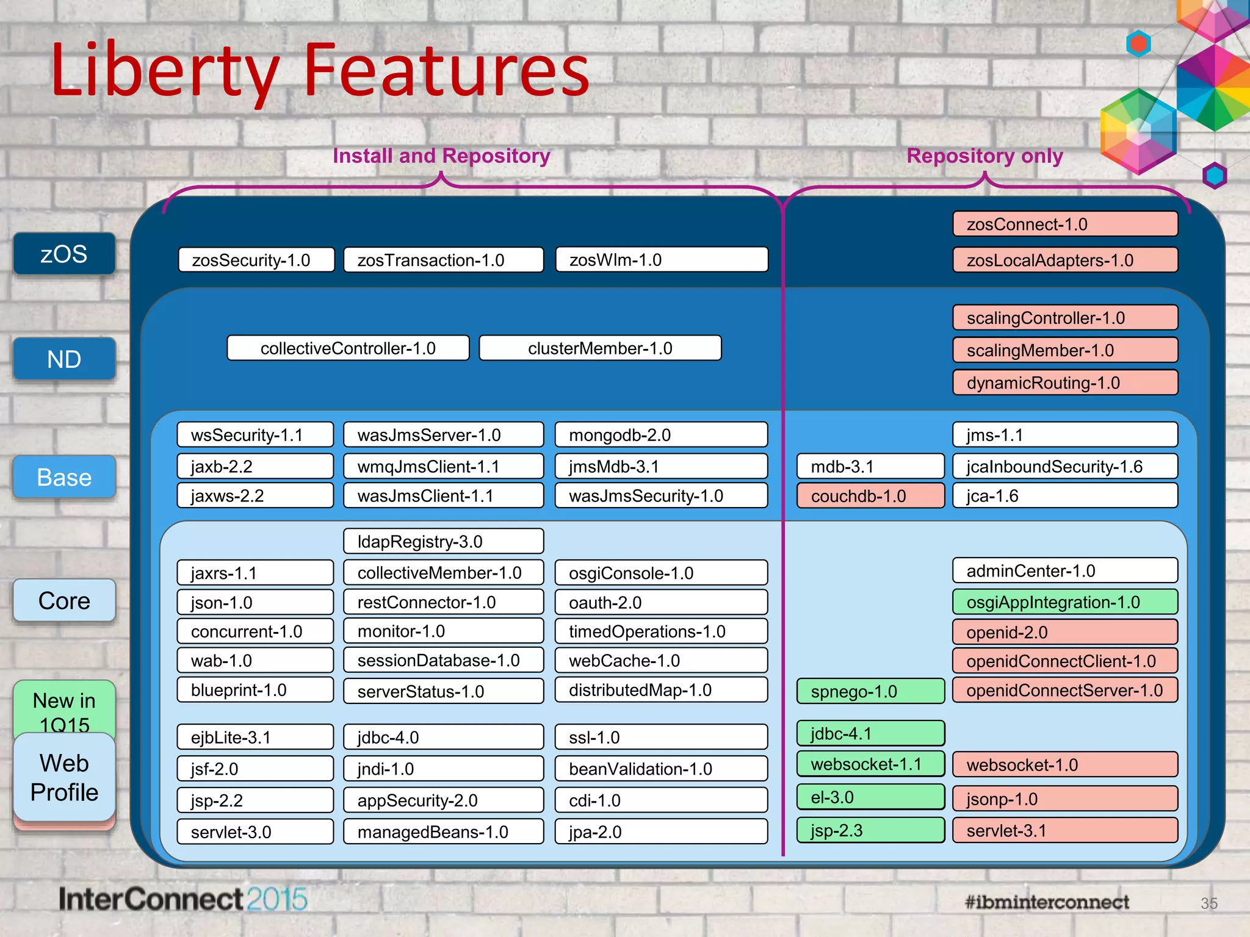Screen dimensions: 1250x937
Task: Select the Core edition label
Action: [x=64, y=600]
